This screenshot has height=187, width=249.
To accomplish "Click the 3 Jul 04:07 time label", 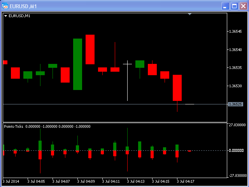I will point(61,182).
